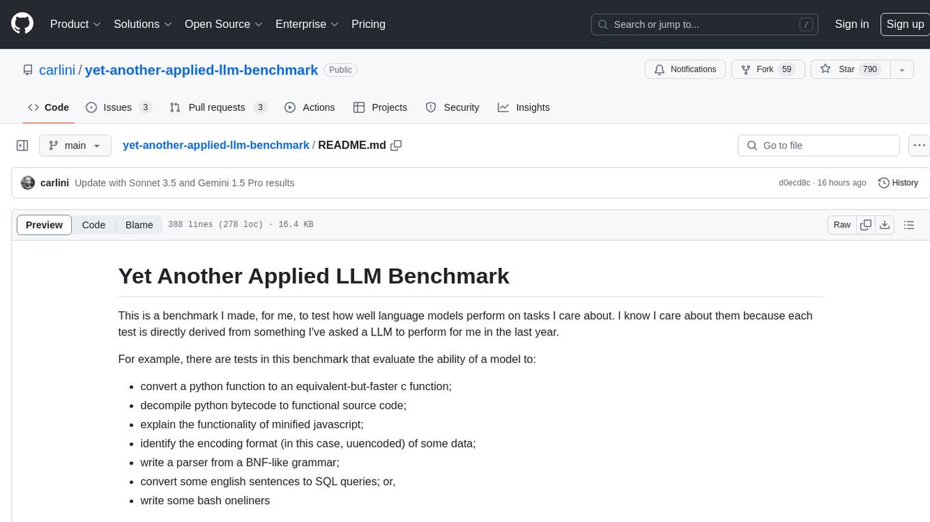Copy the README.md file path
The height and width of the screenshot is (522, 930).
tap(396, 146)
